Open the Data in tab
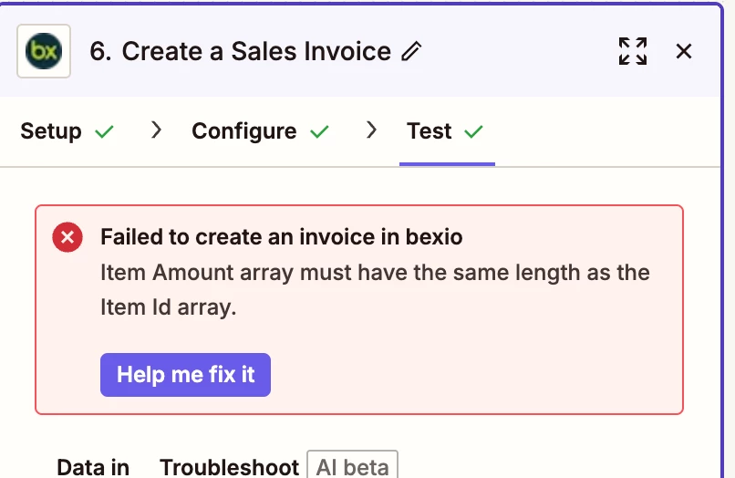 [93, 467]
